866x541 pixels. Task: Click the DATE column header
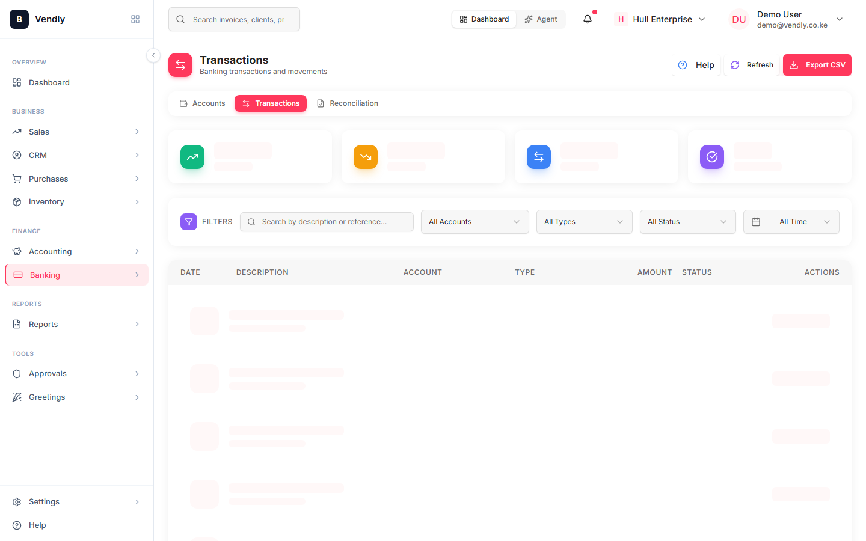[x=190, y=272]
